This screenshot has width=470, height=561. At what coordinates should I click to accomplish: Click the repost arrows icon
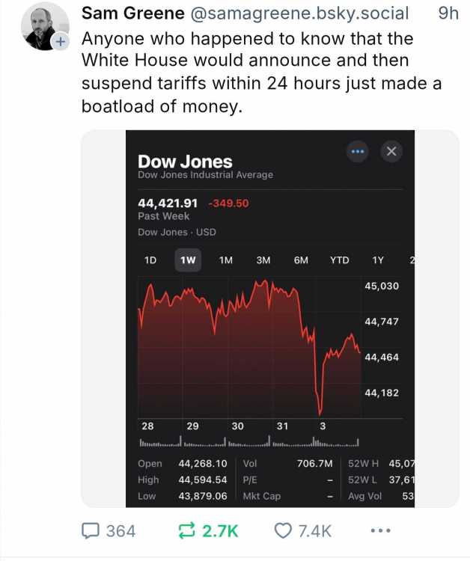click(187, 530)
